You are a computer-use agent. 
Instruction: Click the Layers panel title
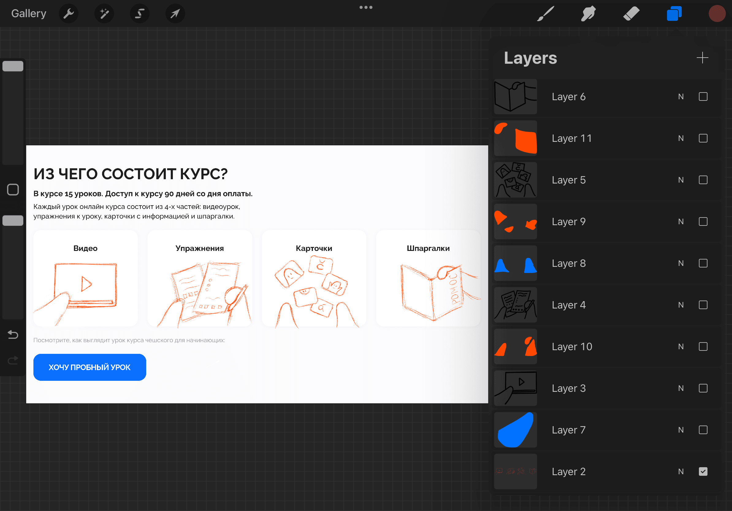tap(530, 58)
